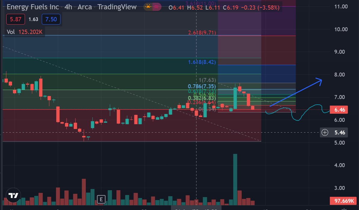Click the 5.46 crosshair price label
The width and height of the screenshot is (359, 210).
(340, 133)
